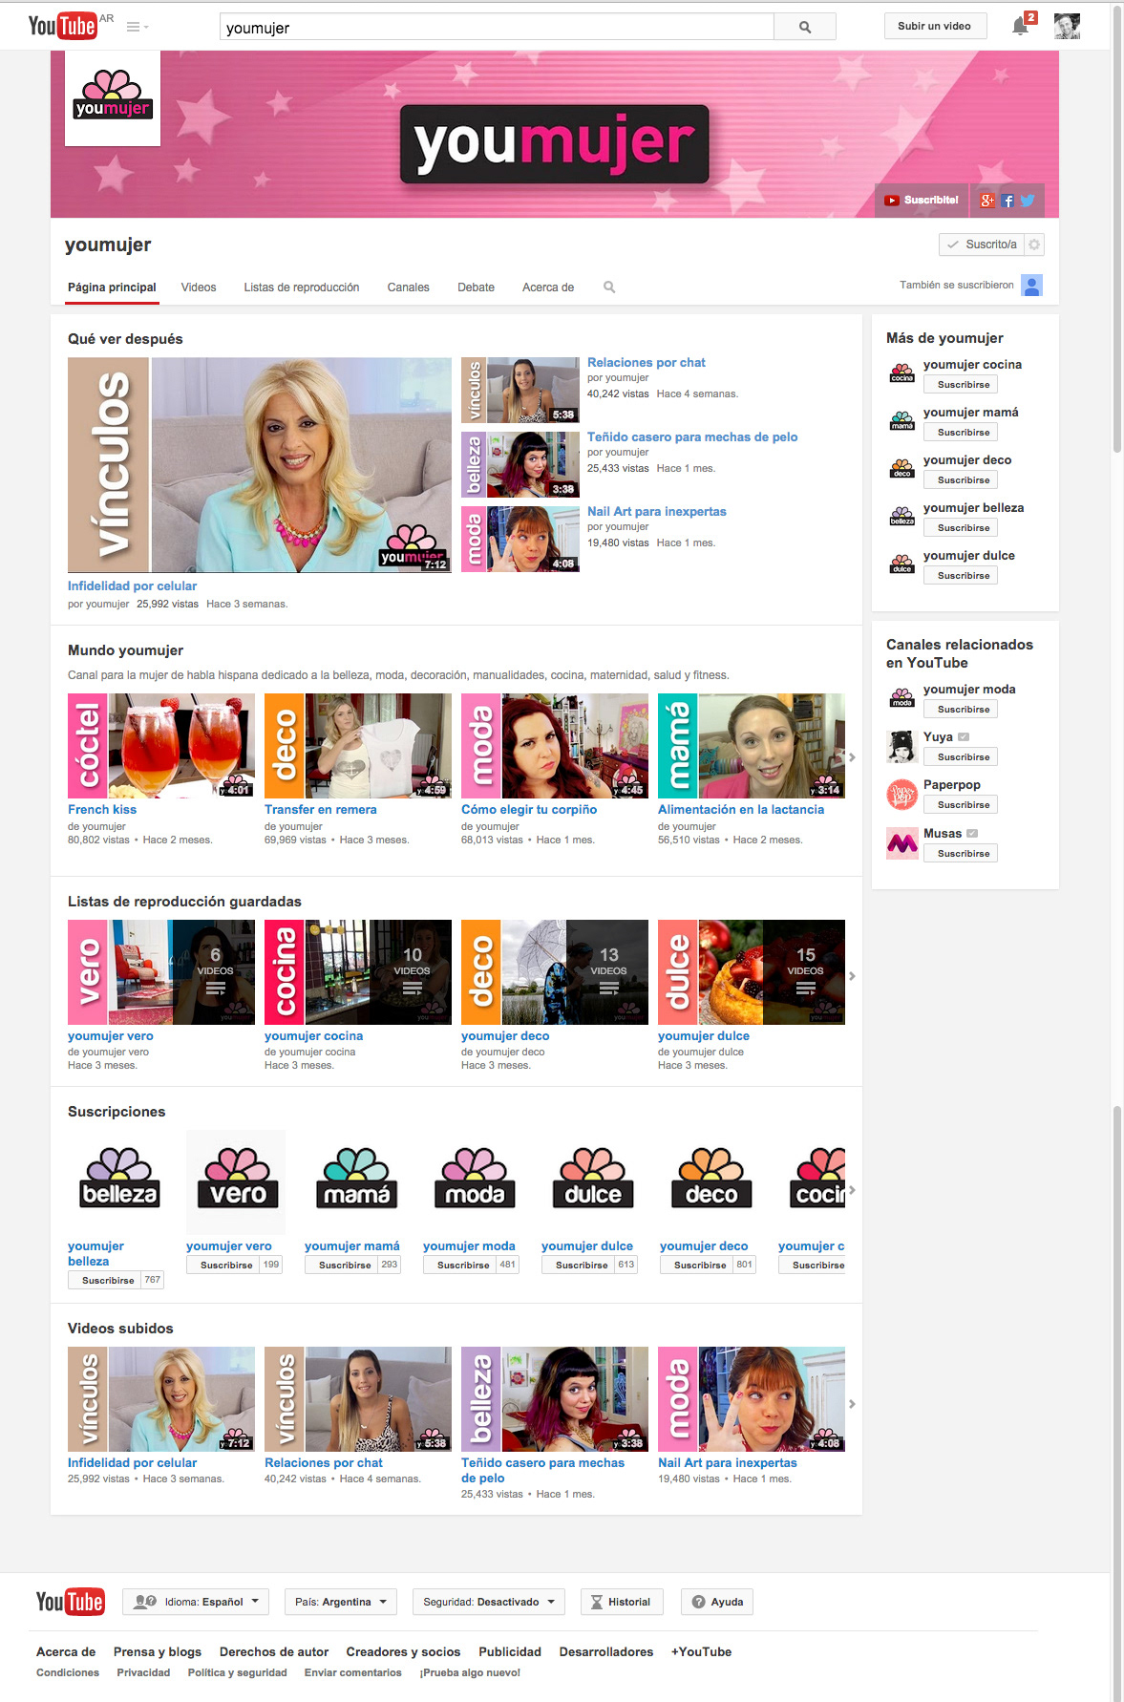
Task: Click the Musas channel avatar
Action: pos(901,842)
